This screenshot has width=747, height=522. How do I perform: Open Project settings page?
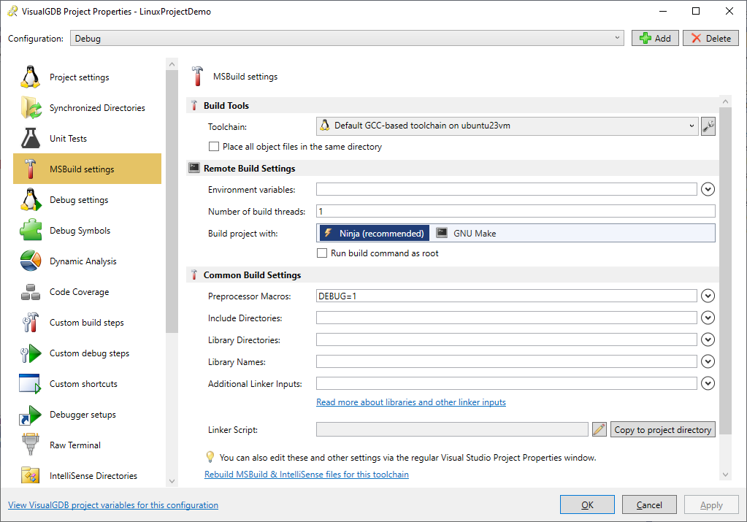[x=87, y=77]
